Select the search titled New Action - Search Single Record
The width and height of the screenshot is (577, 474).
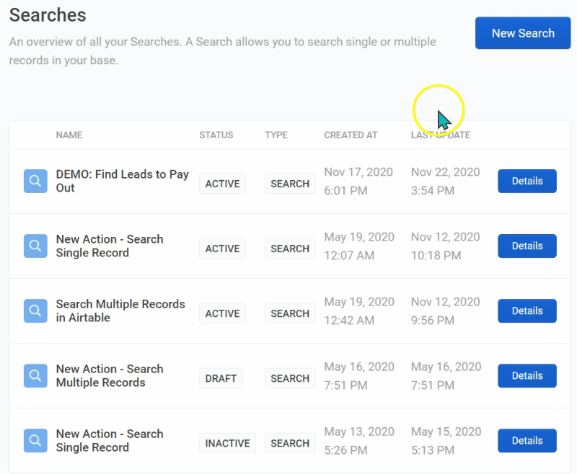[110, 246]
